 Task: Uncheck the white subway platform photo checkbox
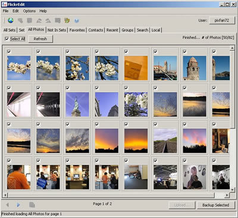point(9,88)
